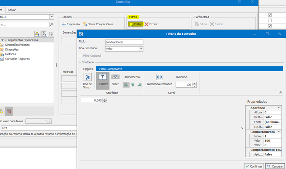Open the Dimensões Próprias folder
The width and height of the screenshot is (286, 169).
(17, 45)
